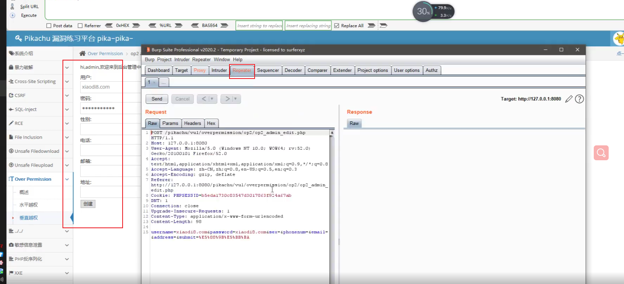624x284 pixels.
Task: Open the history back dropdown arrow
Action: tap(212, 99)
